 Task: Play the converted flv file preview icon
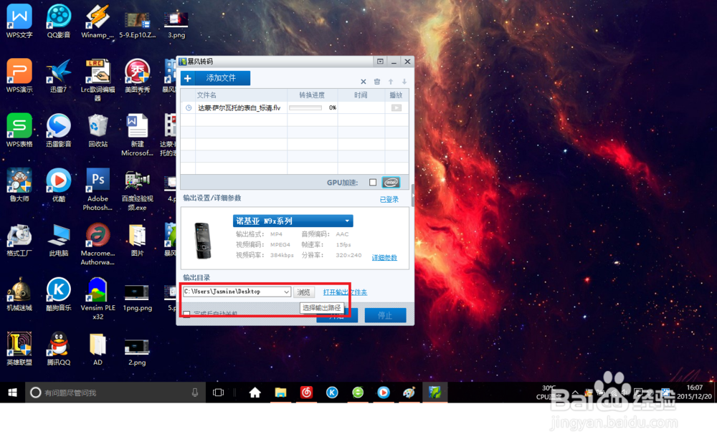click(x=396, y=108)
